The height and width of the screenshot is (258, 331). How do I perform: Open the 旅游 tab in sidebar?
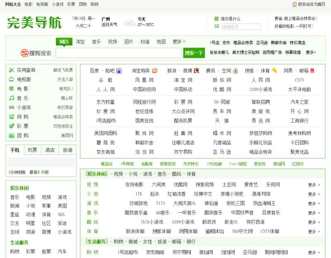(67, 150)
